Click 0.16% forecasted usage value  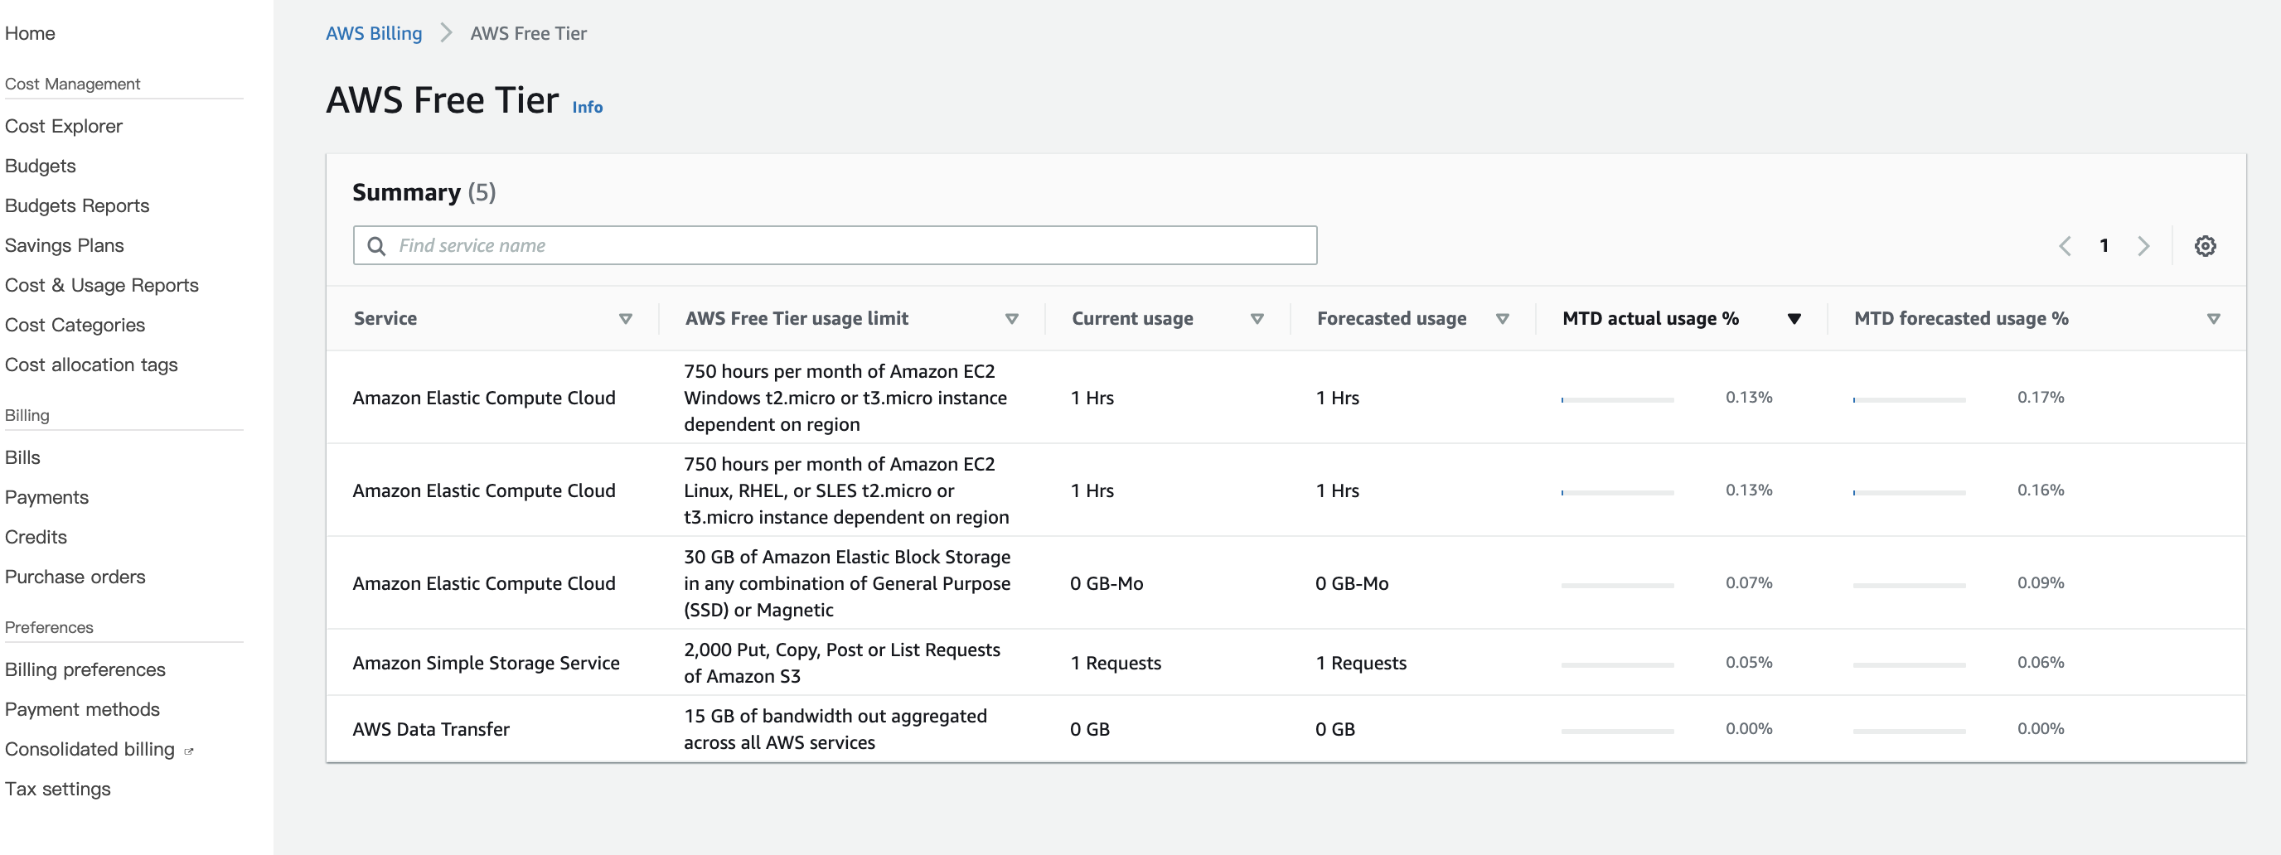tap(2041, 491)
